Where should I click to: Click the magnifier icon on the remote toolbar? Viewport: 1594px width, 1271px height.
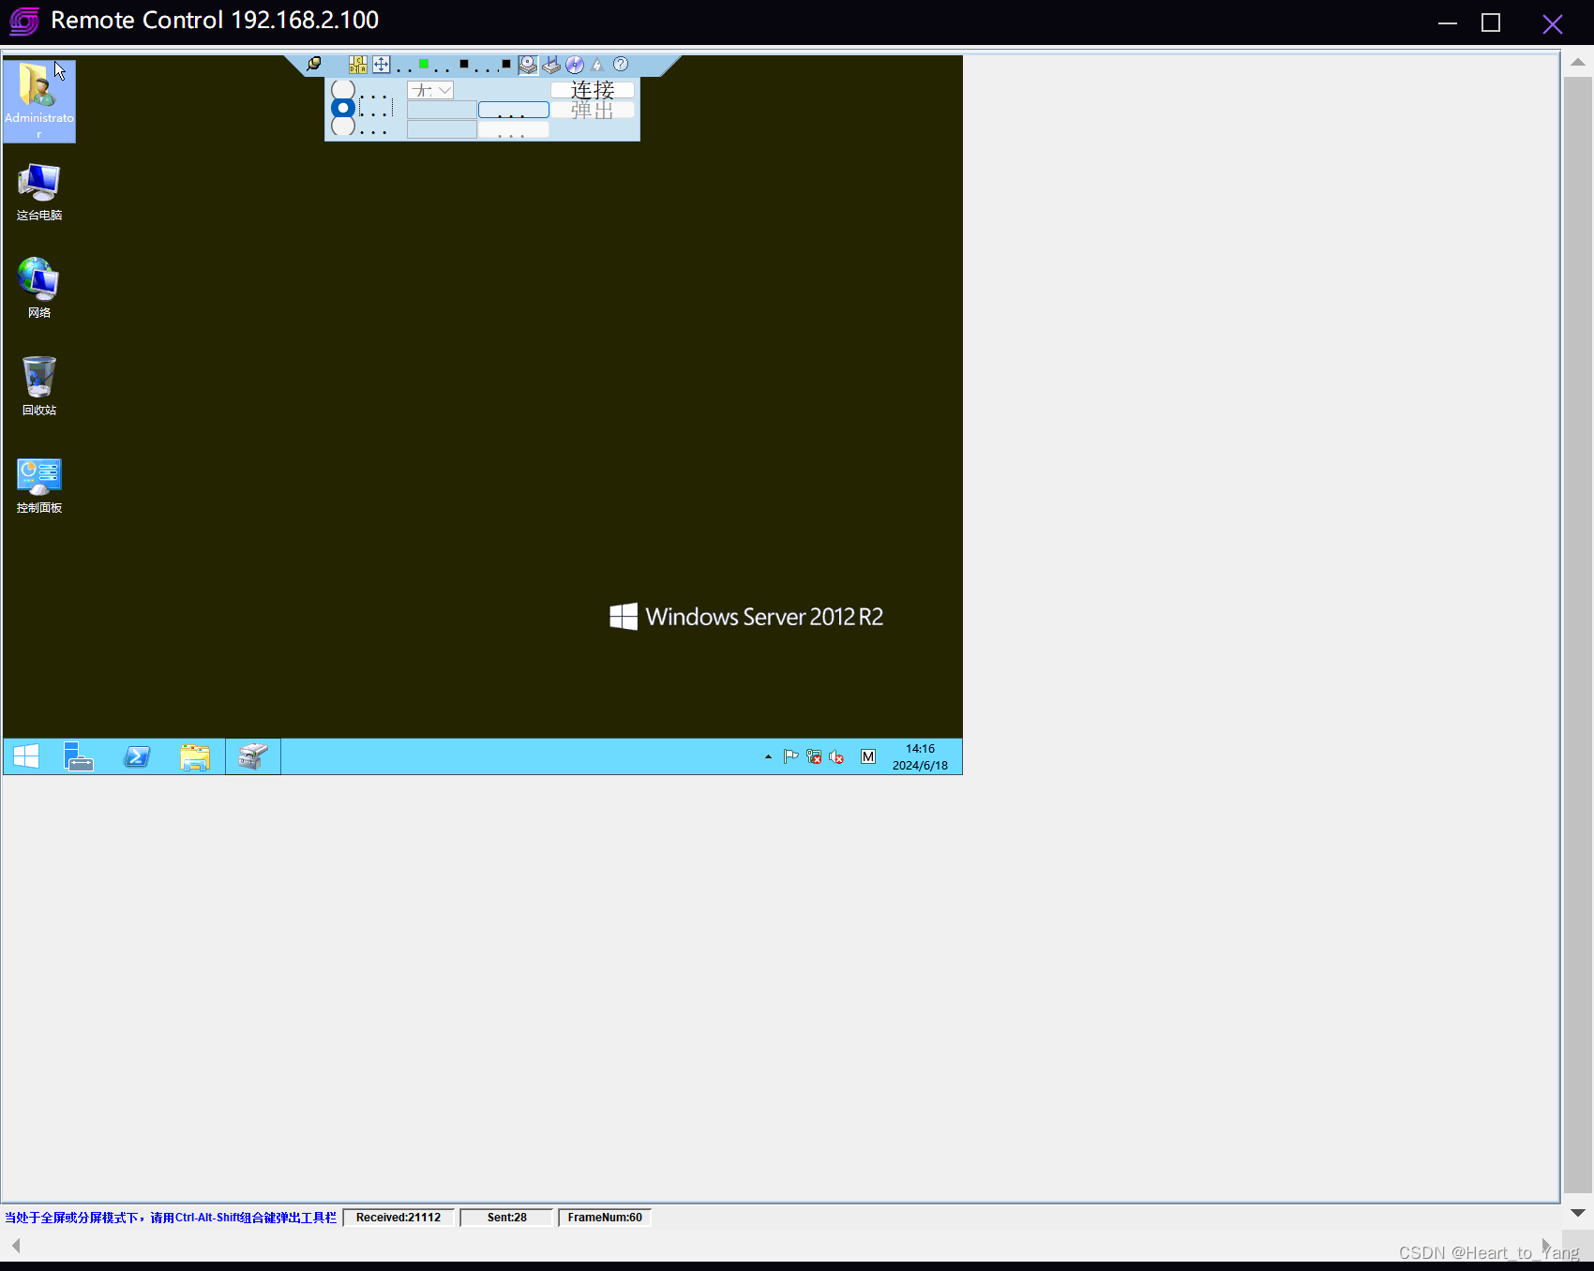click(313, 64)
